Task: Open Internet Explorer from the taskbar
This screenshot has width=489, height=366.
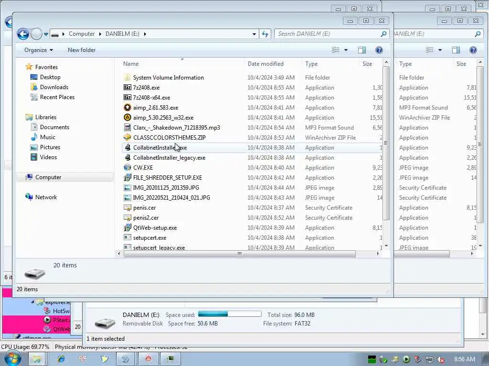Action: (61, 359)
